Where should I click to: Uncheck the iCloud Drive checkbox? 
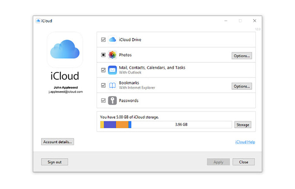coord(103,40)
